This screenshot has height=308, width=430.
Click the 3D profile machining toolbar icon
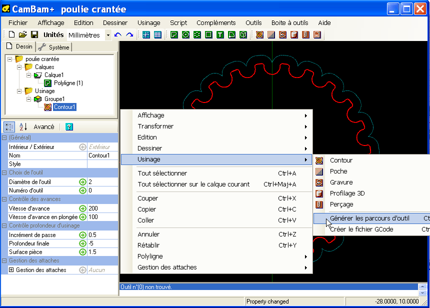pyautogui.click(x=294, y=35)
